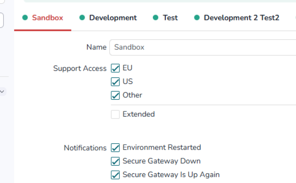Click the green status dot beside Sandbox
Screen dimensions: 296x183
click(x=25, y=17)
